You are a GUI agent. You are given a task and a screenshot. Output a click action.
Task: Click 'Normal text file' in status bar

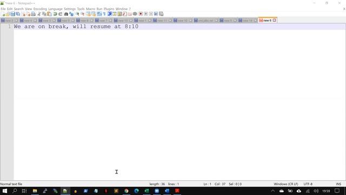11,184
